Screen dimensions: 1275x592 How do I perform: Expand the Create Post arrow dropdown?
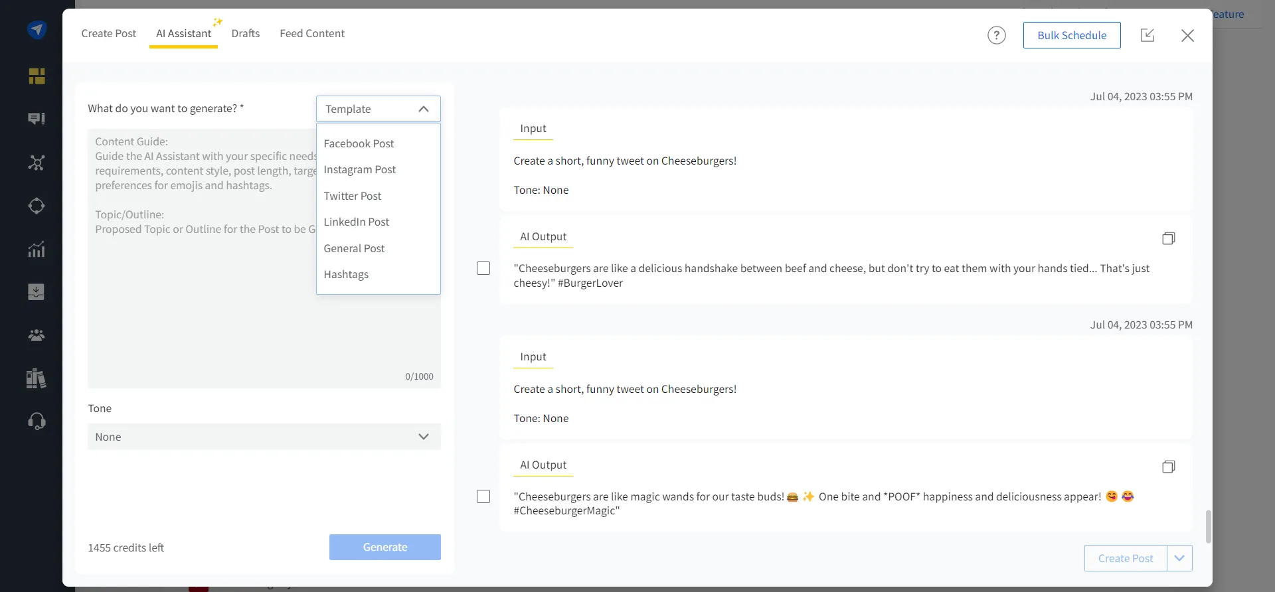pos(1179,558)
